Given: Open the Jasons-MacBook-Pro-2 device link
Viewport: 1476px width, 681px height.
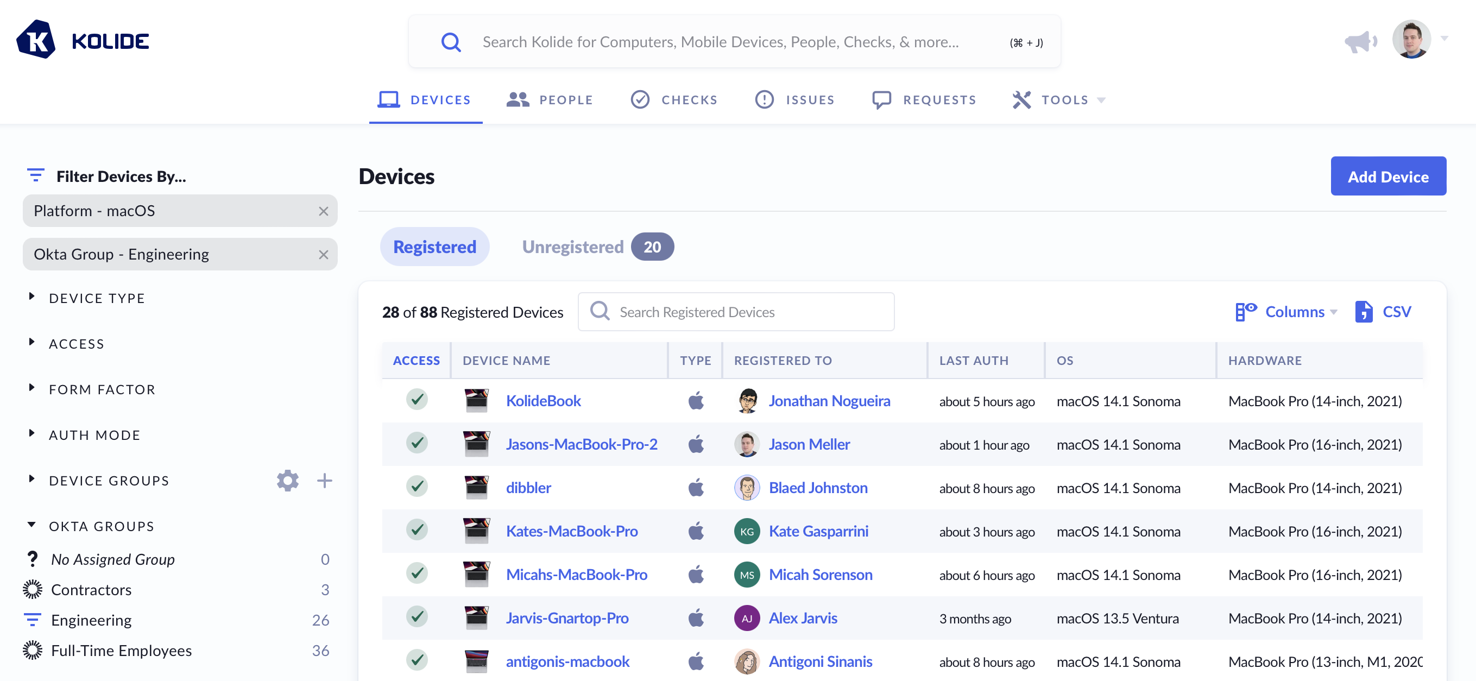Looking at the screenshot, I should pyautogui.click(x=581, y=444).
